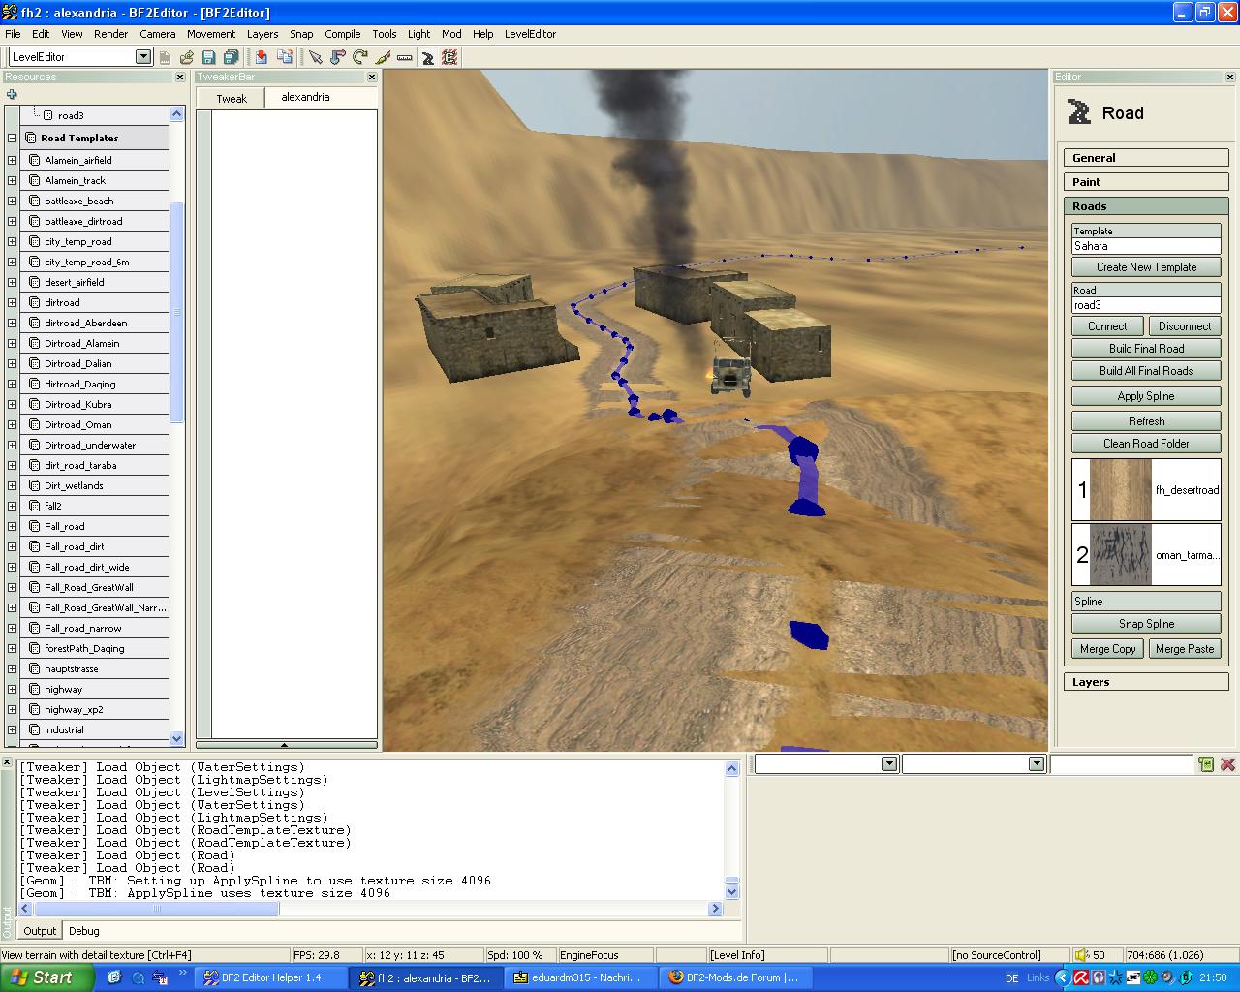
Task: Click the red Avira tray icon
Action: click(1081, 977)
